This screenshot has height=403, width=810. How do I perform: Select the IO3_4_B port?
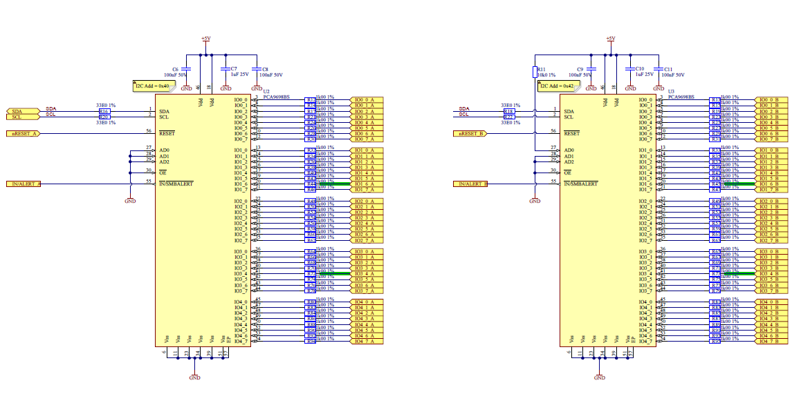tap(772, 274)
